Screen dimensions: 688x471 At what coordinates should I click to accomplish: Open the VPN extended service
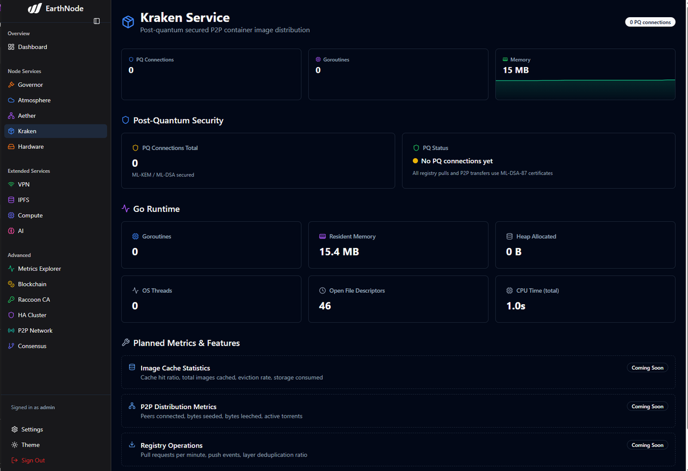click(55, 185)
